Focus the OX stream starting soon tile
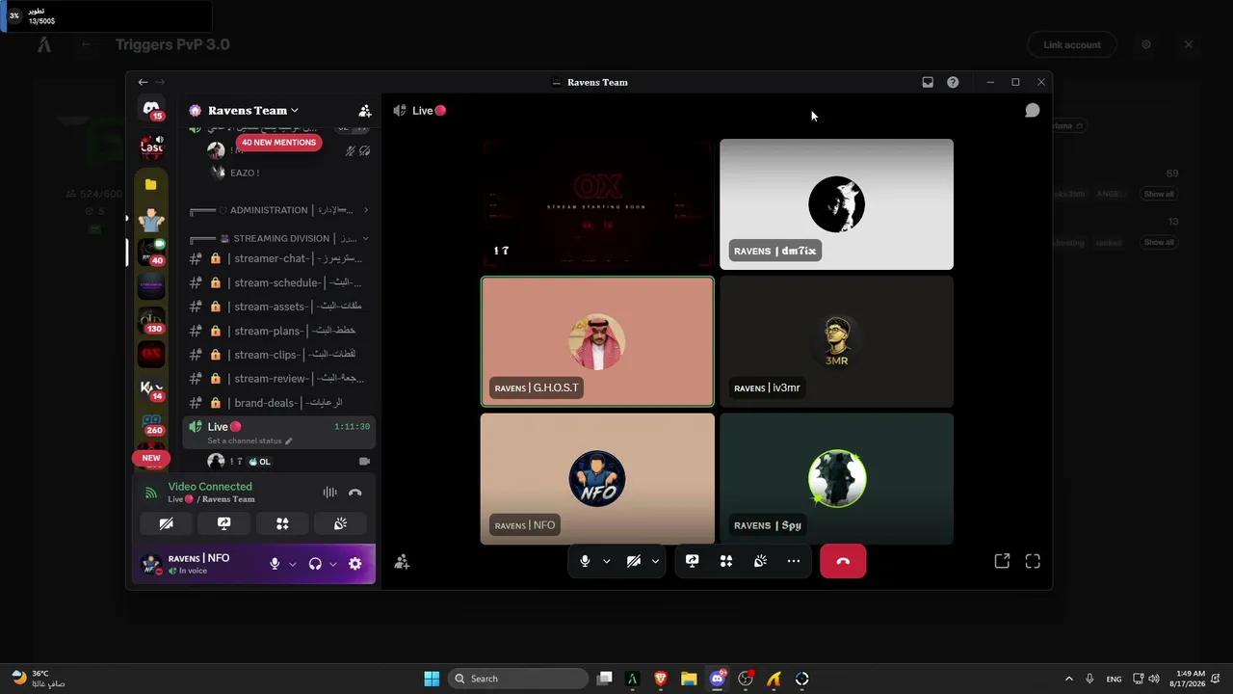 pos(597,204)
